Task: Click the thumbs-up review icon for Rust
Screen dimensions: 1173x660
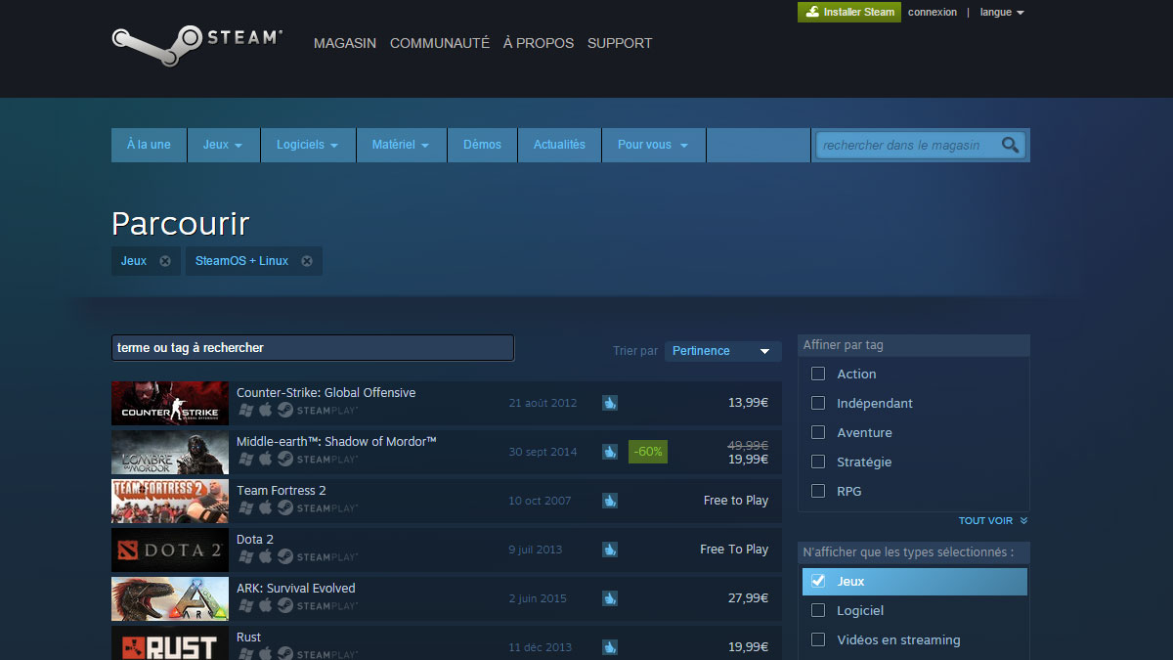Action: coord(610,647)
